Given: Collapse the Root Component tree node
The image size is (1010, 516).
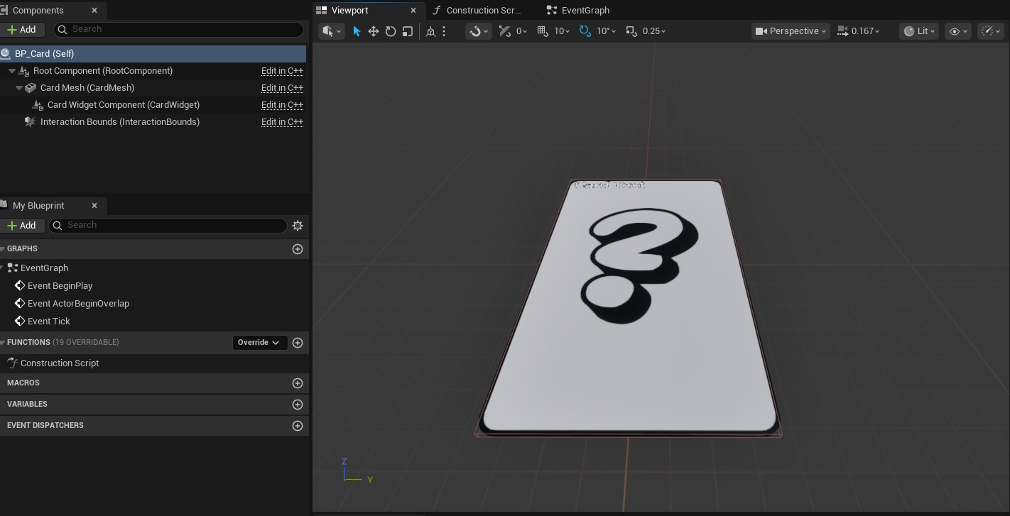Looking at the screenshot, I should point(12,71).
